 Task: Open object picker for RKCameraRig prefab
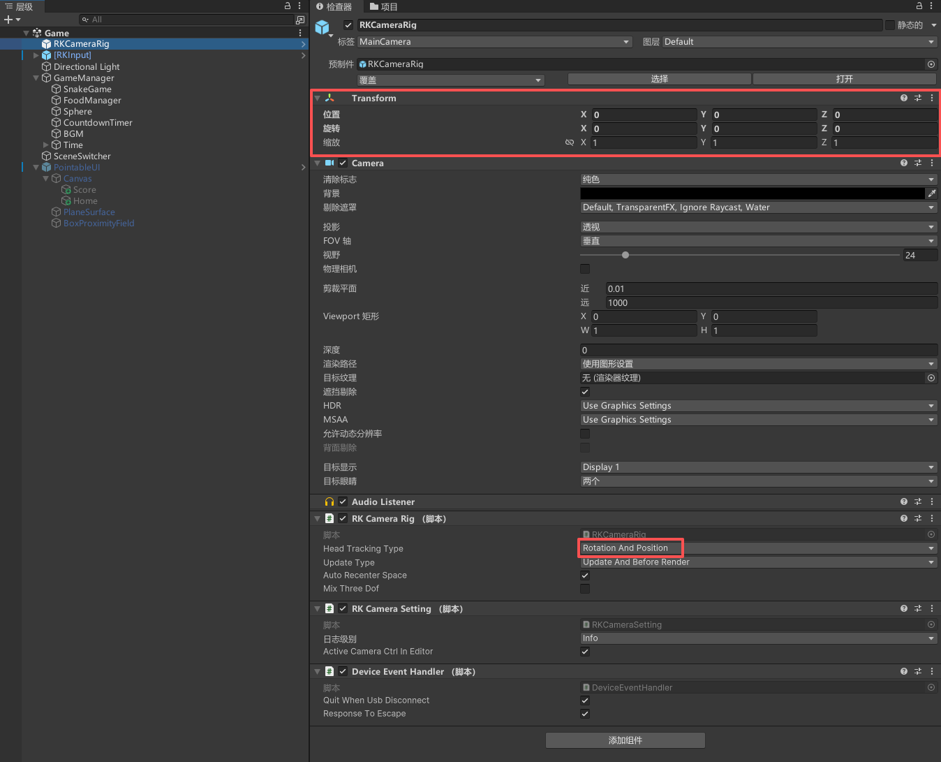(931, 64)
